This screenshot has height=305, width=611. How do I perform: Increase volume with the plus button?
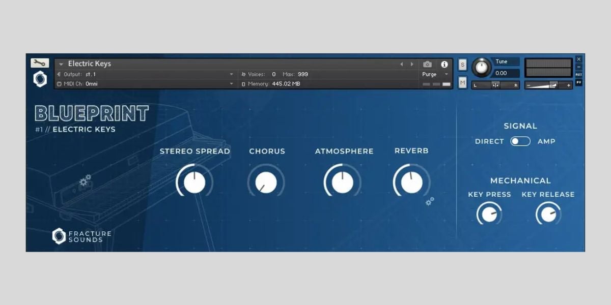click(x=569, y=85)
